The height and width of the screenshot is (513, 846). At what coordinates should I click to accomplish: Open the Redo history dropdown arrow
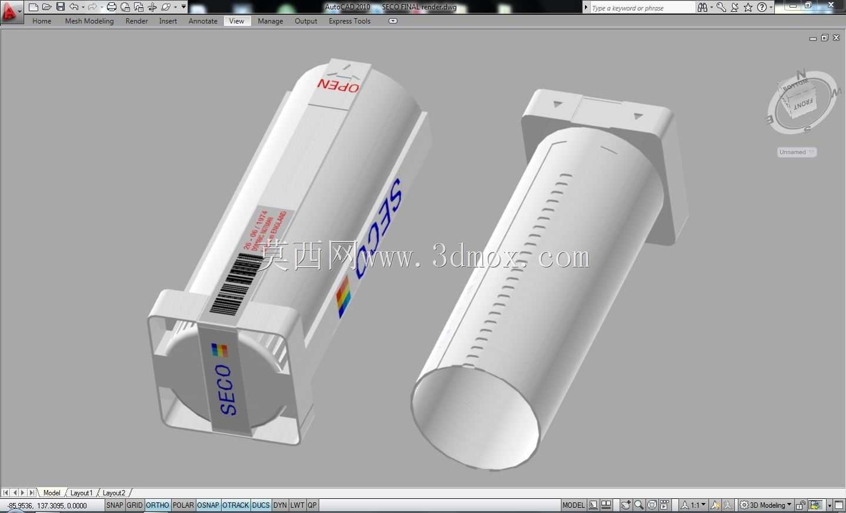point(101,7)
